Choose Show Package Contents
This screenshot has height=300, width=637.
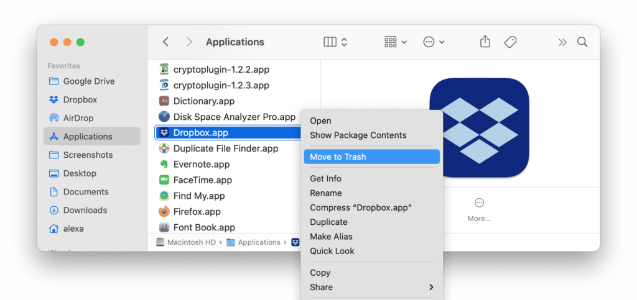coord(358,135)
